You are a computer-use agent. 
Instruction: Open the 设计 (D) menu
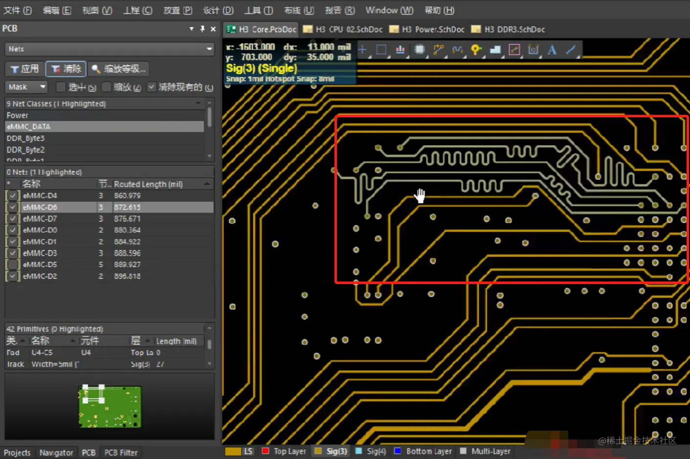tap(218, 10)
